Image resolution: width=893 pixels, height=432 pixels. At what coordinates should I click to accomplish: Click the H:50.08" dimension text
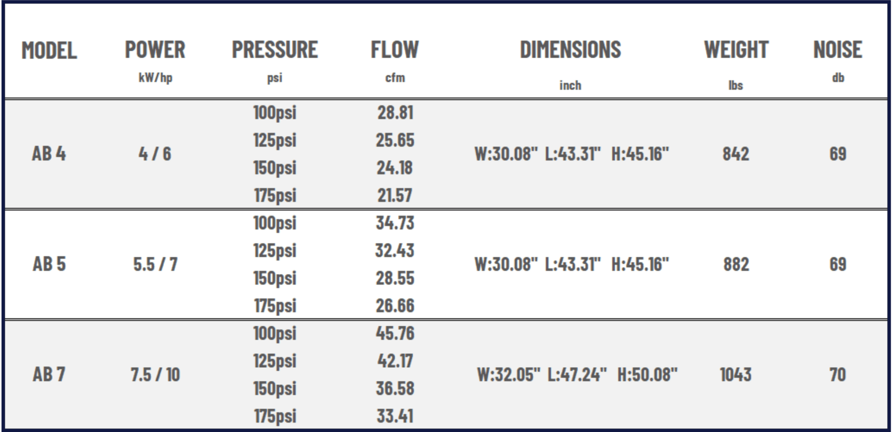[647, 375]
